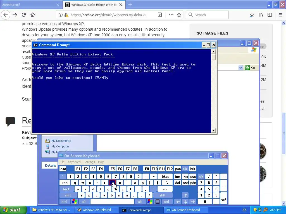
Task: Open page actions three-dot menu
Action: point(171,15)
